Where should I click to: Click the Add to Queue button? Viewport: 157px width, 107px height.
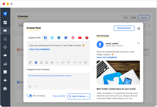tap(79, 96)
